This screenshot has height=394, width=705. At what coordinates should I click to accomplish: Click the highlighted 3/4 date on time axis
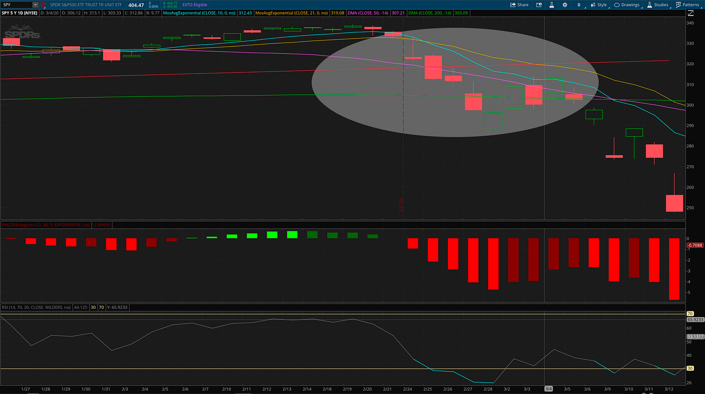(x=549, y=389)
